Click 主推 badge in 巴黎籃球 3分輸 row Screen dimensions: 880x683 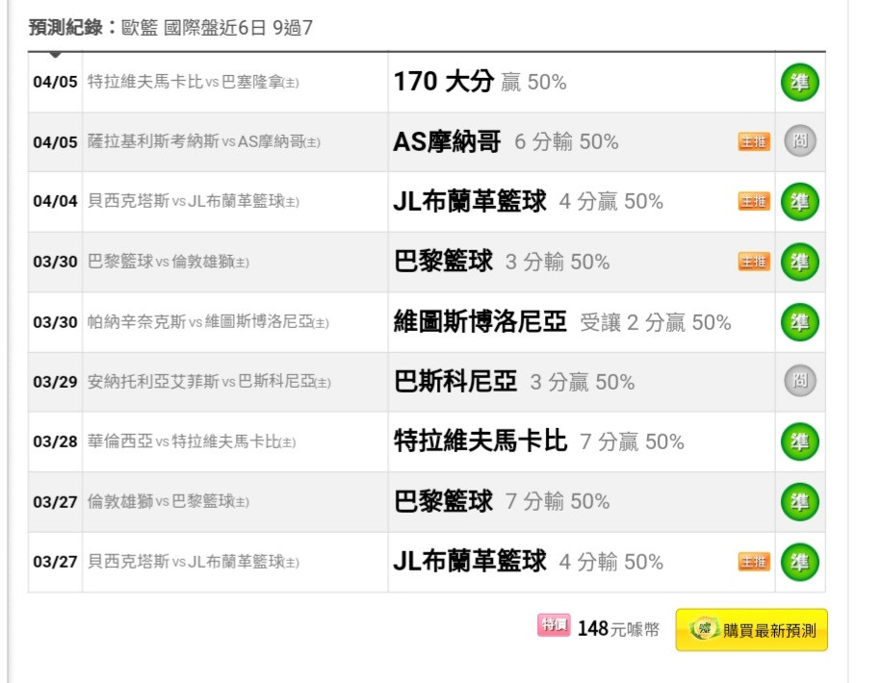coord(754,262)
